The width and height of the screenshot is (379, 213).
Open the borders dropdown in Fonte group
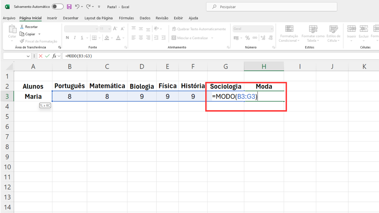pyautogui.click(x=99, y=38)
